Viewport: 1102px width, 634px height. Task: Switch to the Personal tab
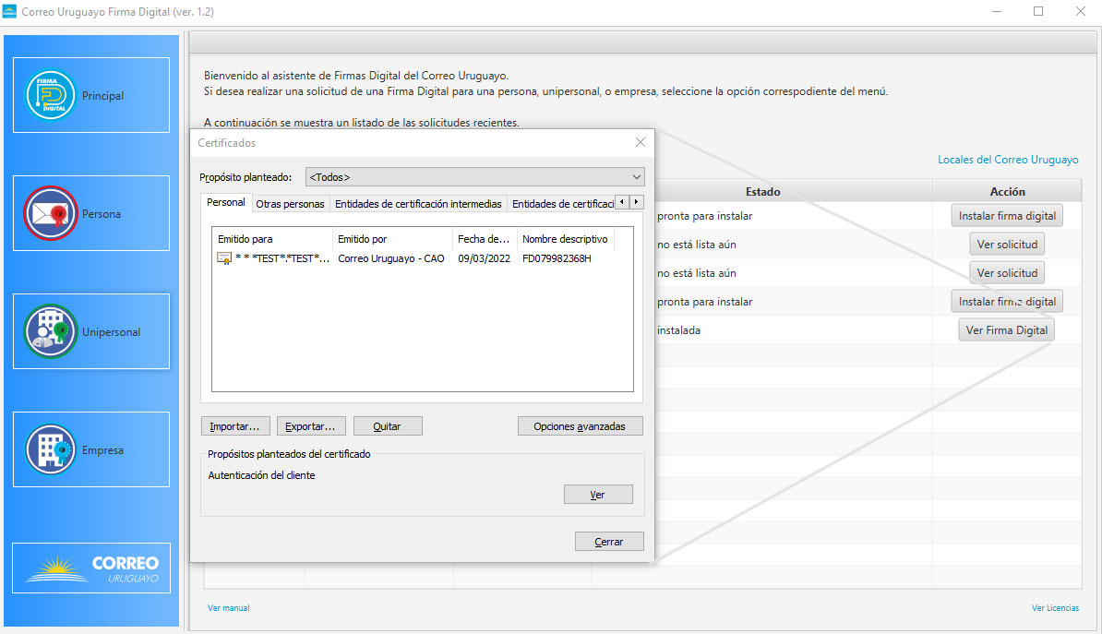[225, 202]
